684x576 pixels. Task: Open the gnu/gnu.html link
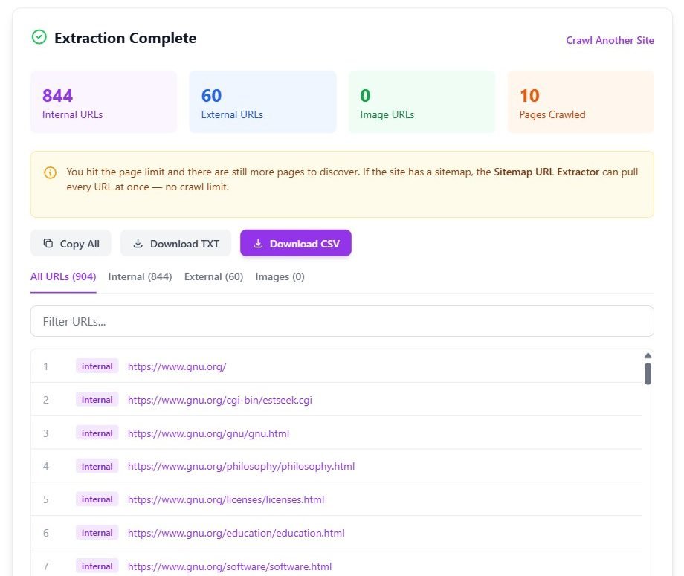[x=208, y=433]
